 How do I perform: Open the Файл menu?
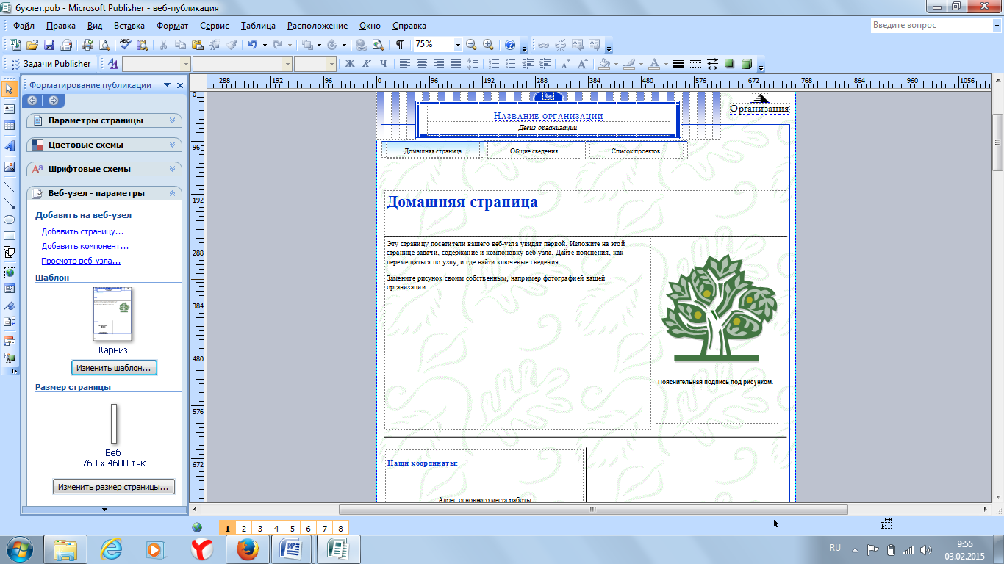click(x=24, y=26)
